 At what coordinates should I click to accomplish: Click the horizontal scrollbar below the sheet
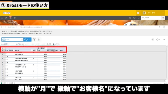click(x=83, y=81)
